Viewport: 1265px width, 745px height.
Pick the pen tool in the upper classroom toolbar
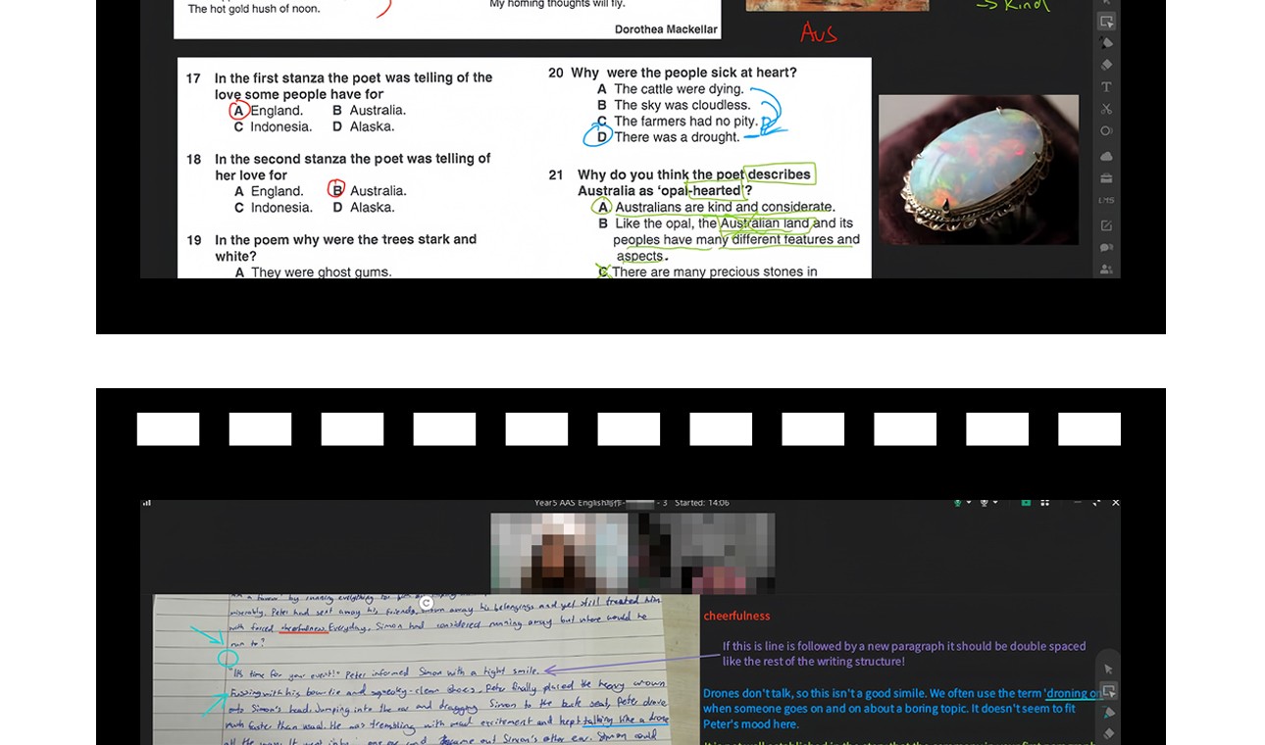click(1106, 43)
